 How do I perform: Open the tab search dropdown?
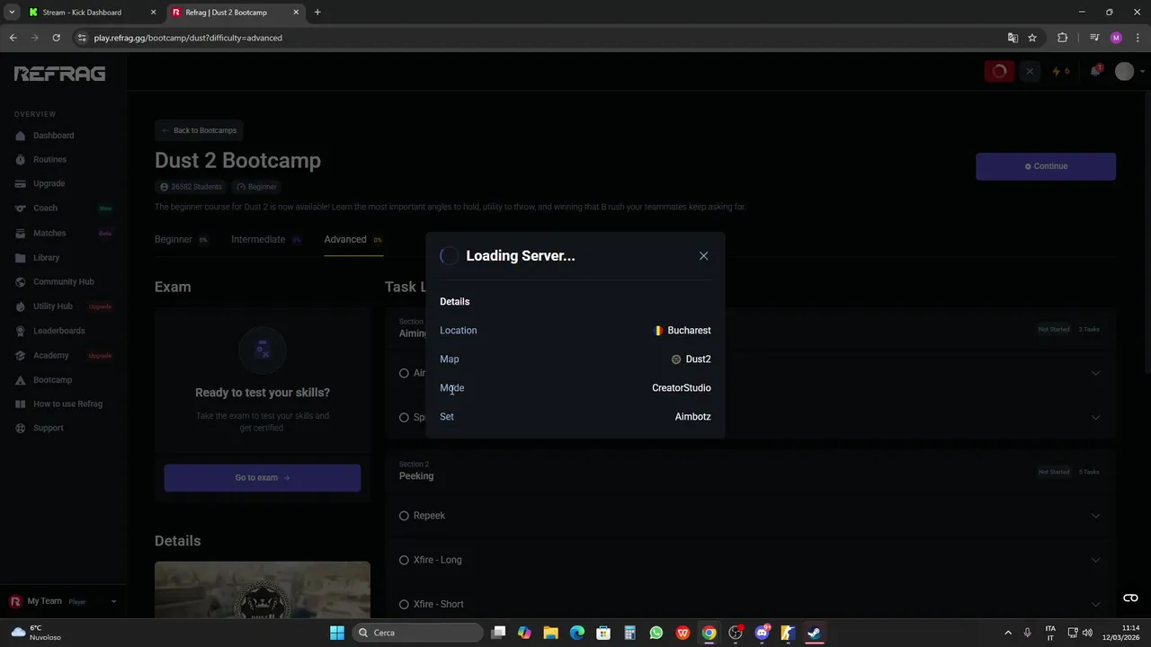[x=12, y=13]
